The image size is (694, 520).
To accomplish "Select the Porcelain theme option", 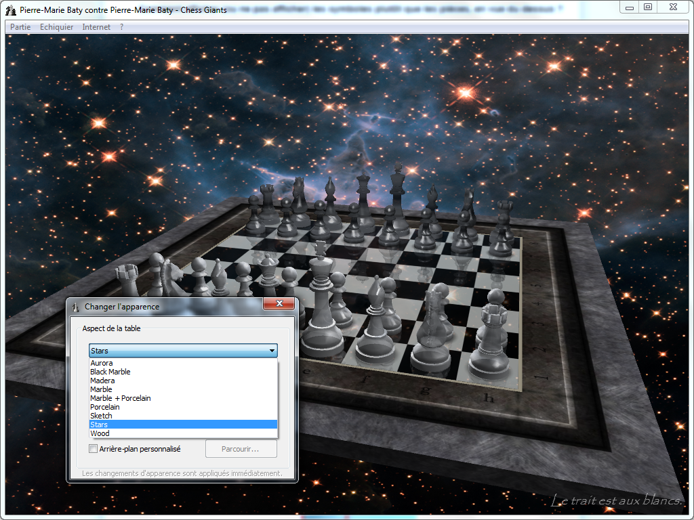I will coord(105,407).
